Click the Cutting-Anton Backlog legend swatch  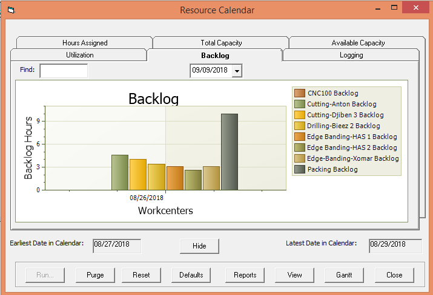point(300,104)
